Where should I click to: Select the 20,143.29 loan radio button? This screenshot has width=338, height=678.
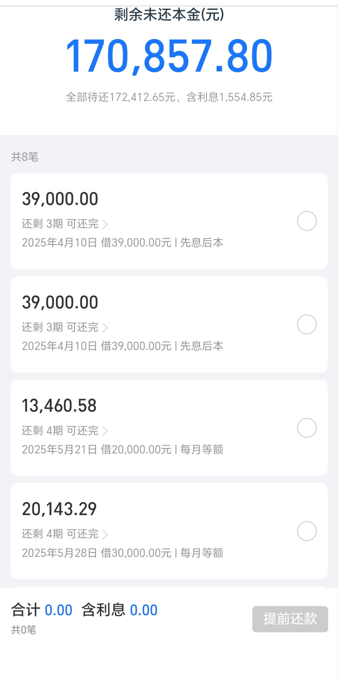[307, 531]
